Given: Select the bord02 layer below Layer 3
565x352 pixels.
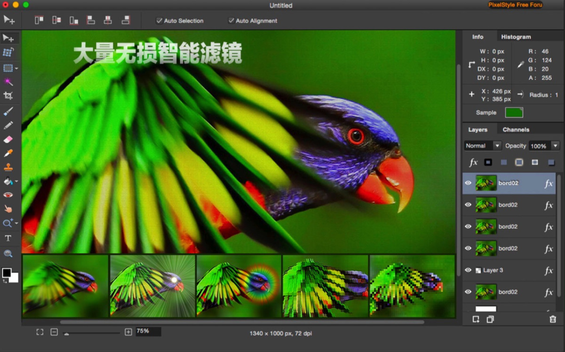Looking at the screenshot, I should [509, 292].
